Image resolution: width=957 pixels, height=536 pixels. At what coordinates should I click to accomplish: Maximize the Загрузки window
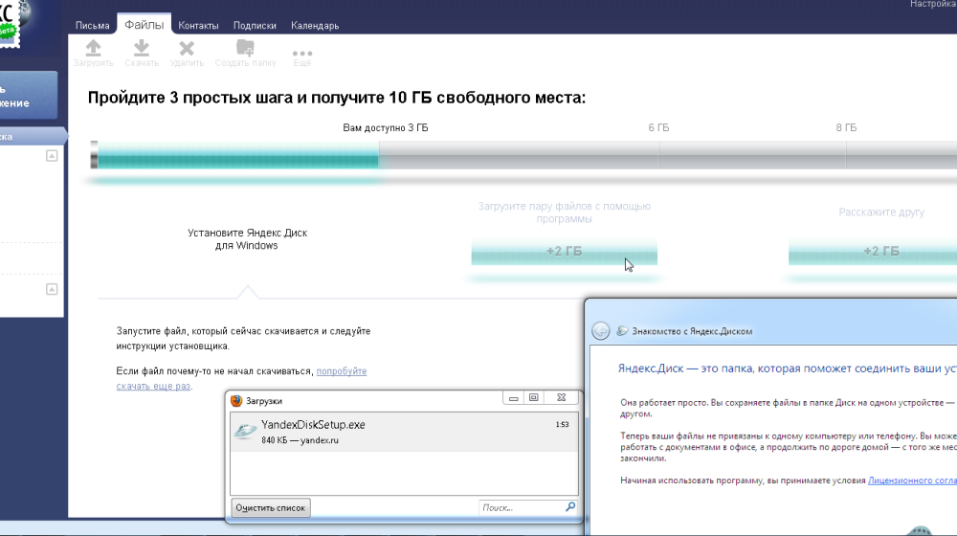pos(533,398)
